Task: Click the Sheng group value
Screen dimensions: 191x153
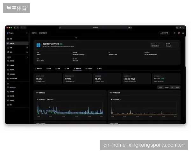Action: [39, 55]
